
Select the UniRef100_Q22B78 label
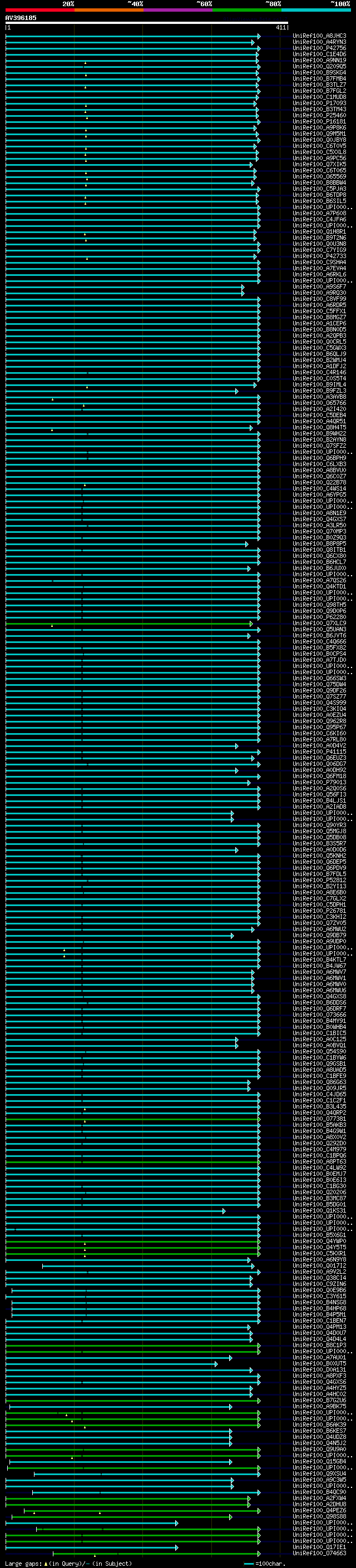tap(319, 483)
